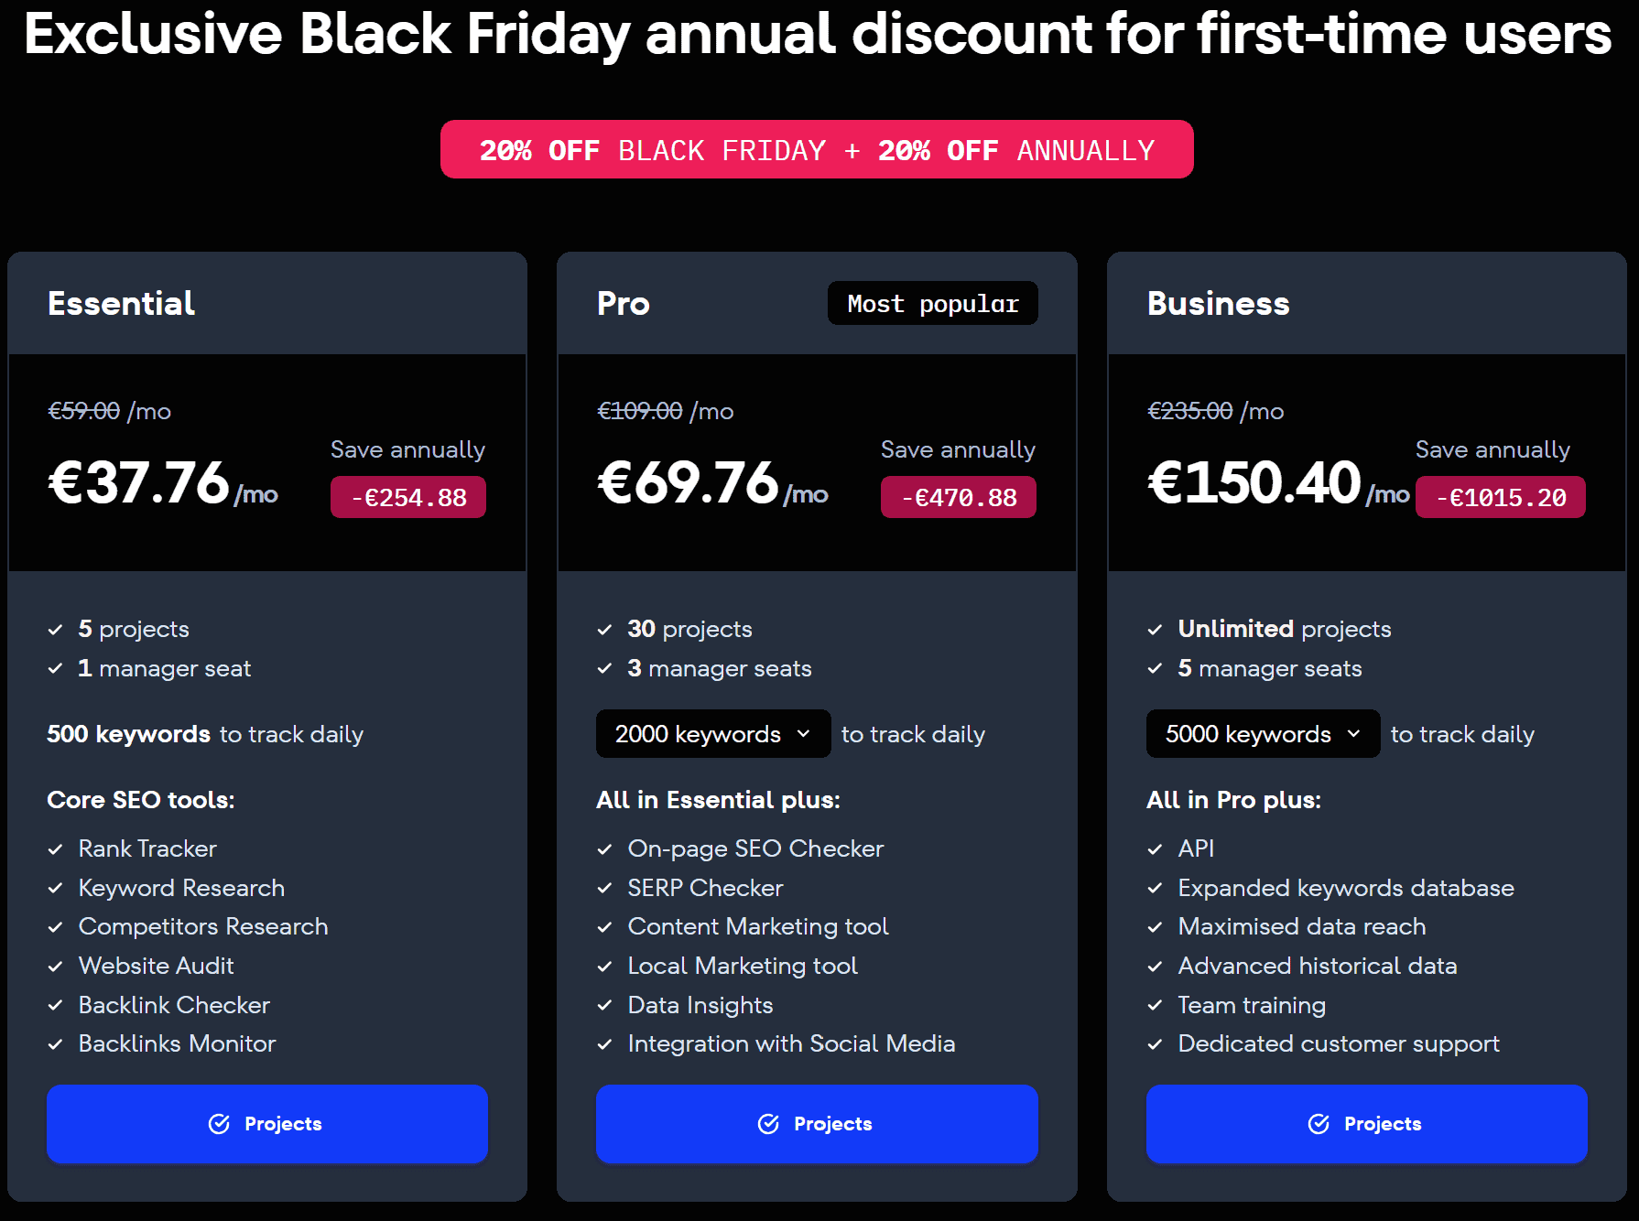Image resolution: width=1639 pixels, height=1221 pixels.
Task: Click the checkmark icon beside Rank Tracker
Action: pos(56,849)
